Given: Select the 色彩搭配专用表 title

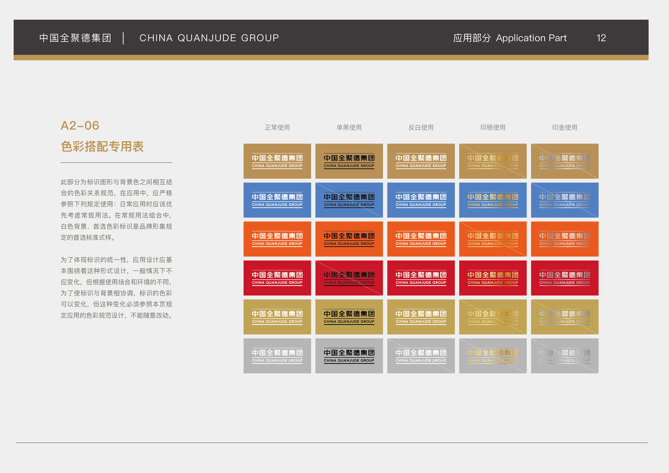Looking at the screenshot, I should [102, 146].
